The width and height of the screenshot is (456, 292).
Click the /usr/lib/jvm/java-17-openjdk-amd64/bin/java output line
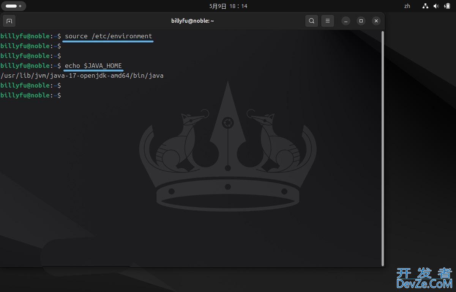tap(82, 75)
